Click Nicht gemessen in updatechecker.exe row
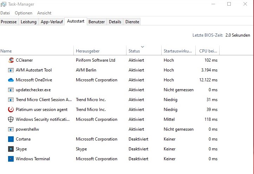Screen dimensions: 254x174 coord(178,90)
